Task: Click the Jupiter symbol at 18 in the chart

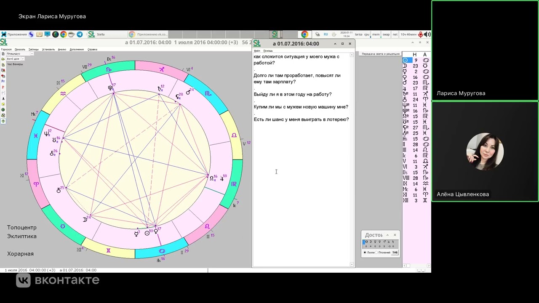Action: (222, 179)
